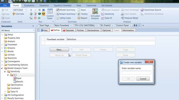Click the New... button

[x=59, y=50]
